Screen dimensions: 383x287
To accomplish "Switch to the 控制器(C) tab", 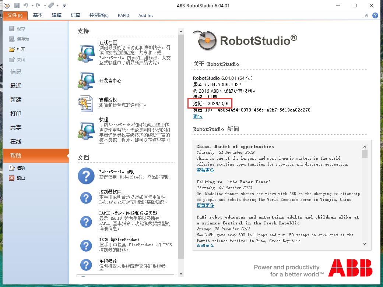I will click(x=99, y=15).
